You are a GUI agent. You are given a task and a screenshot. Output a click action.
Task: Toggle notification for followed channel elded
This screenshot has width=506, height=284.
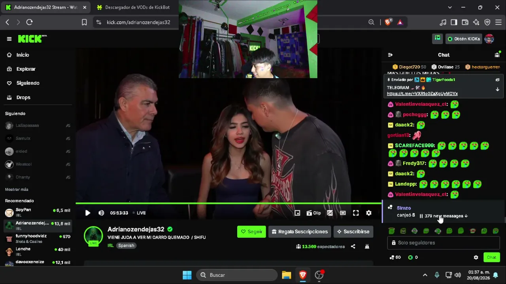(68, 151)
